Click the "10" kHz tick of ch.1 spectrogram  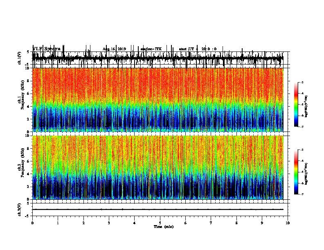[28, 68]
